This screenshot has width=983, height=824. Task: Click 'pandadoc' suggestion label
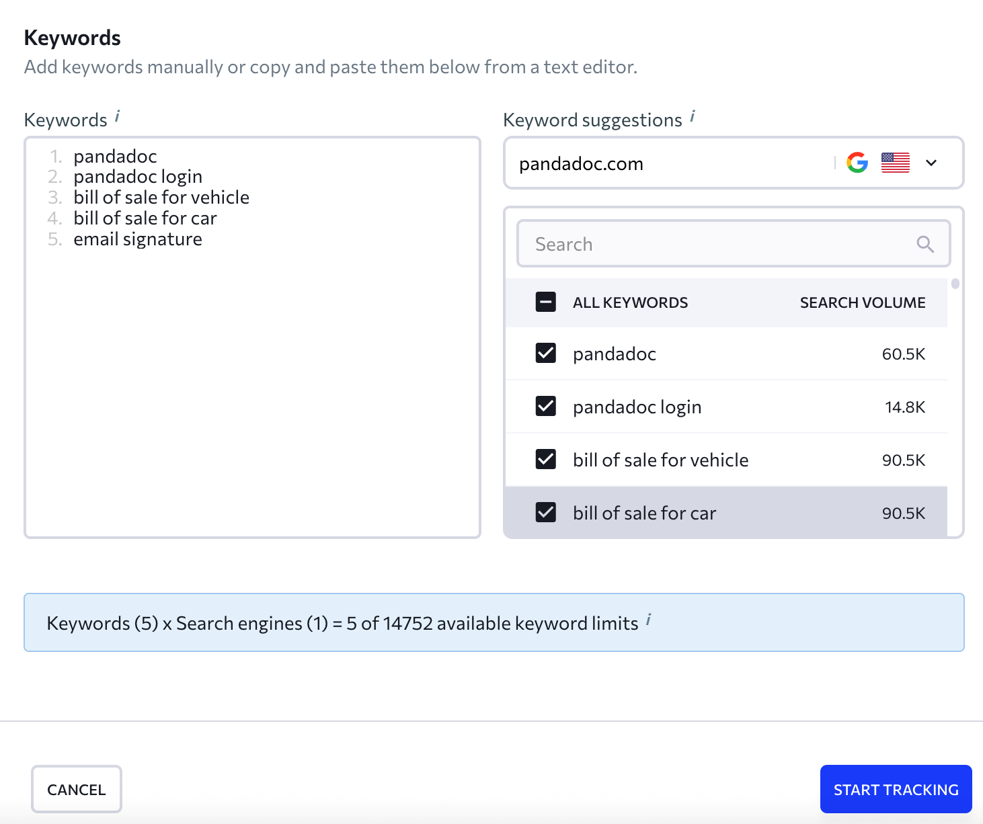(x=614, y=354)
